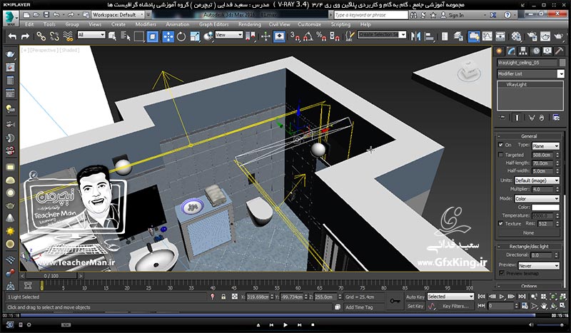Open the Units dropdown showing Default (image)
The height and width of the screenshot is (333, 571).
(x=537, y=180)
